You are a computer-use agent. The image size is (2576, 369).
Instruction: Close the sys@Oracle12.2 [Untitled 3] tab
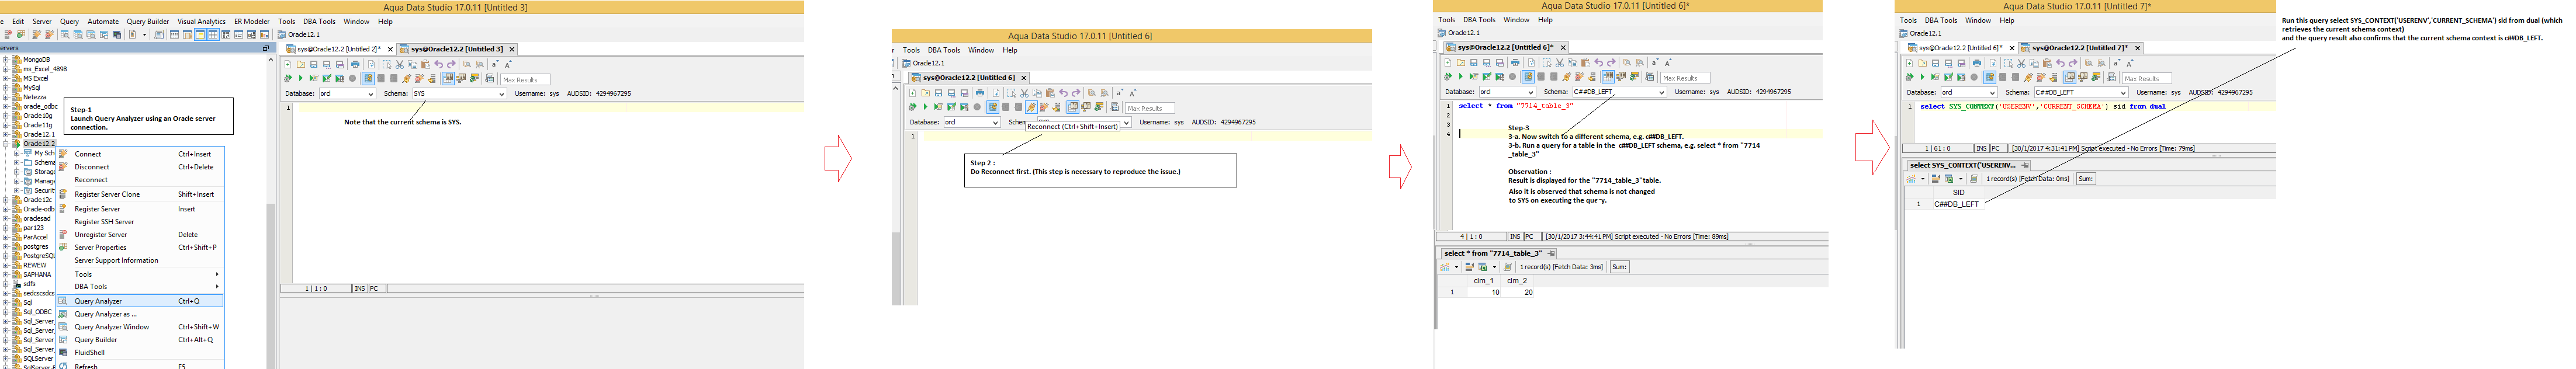click(x=512, y=48)
